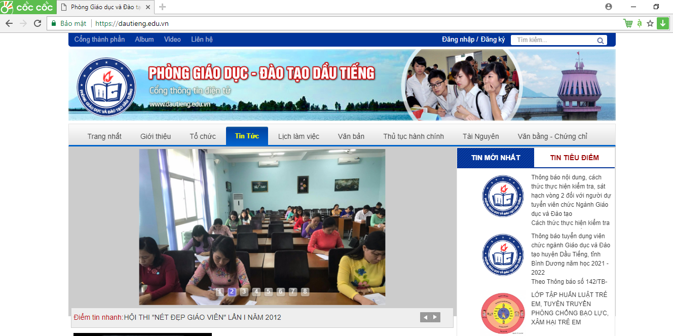This screenshot has width=673, height=336.
Task: Open the Album link
Action: coord(144,40)
